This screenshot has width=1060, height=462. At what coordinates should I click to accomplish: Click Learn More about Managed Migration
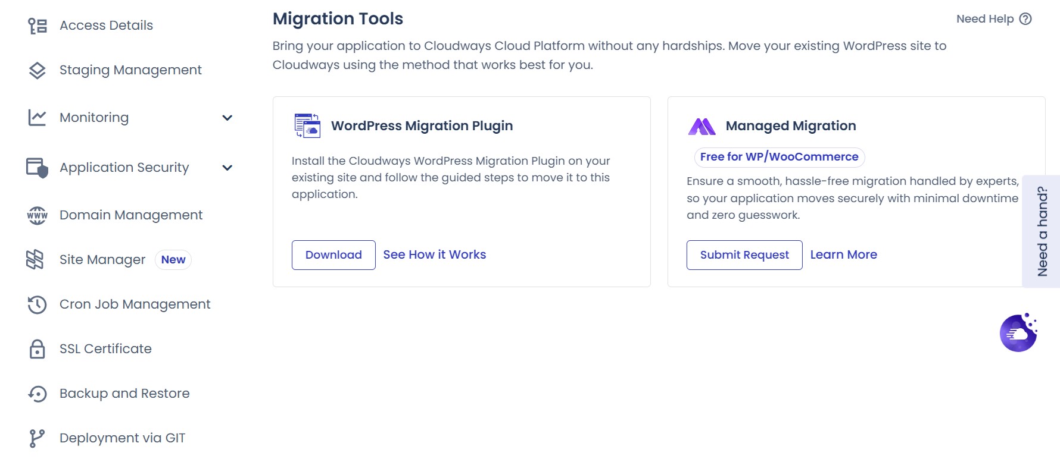(844, 254)
